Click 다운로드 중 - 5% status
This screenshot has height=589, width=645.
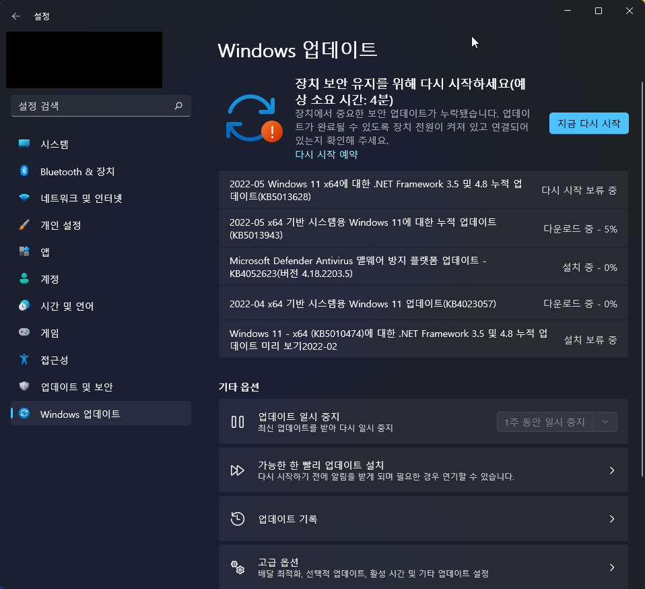click(580, 229)
